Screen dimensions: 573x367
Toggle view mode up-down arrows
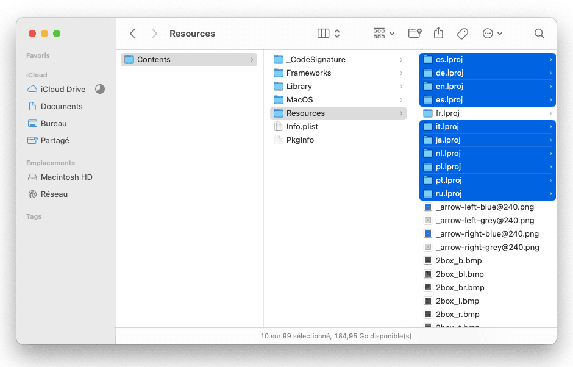(337, 34)
